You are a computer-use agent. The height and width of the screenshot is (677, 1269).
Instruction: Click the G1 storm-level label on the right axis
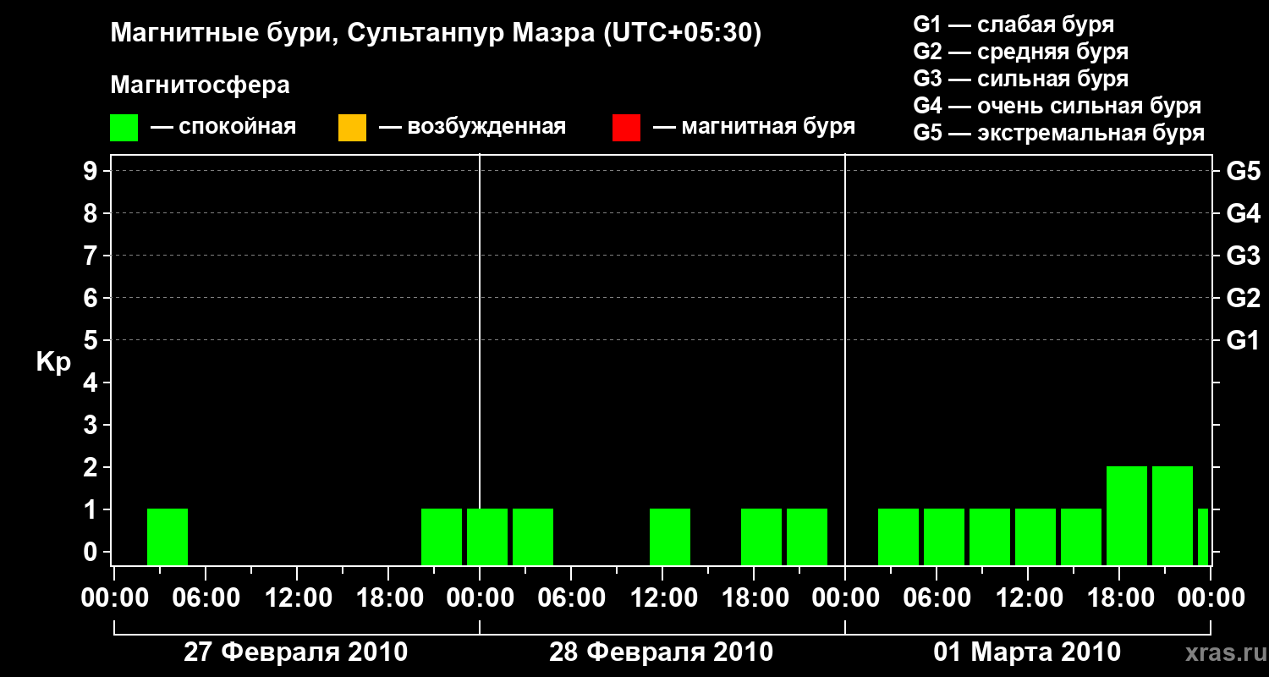coord(1243,340)
